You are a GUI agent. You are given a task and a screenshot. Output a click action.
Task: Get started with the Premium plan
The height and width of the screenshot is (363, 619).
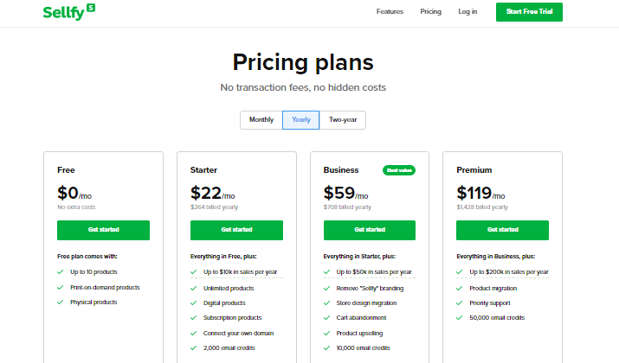pyautogui.click(x=502, y=230)
